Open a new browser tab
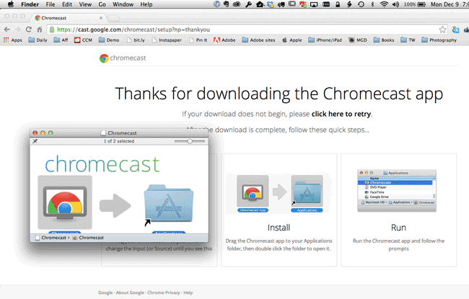Screen dimensions: 469x299 pos(114,18)
